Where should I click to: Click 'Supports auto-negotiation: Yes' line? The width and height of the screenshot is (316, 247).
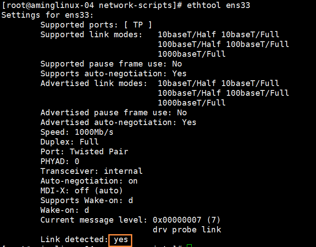coord(114,74)
